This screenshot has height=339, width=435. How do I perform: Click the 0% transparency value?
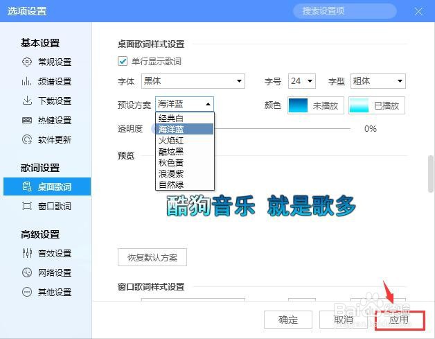[x=371, y=128]
